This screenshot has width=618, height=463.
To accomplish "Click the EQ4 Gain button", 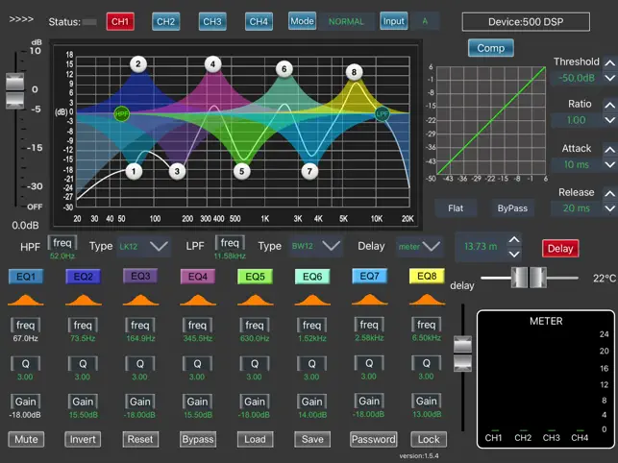I will click(x=197, y=402).
